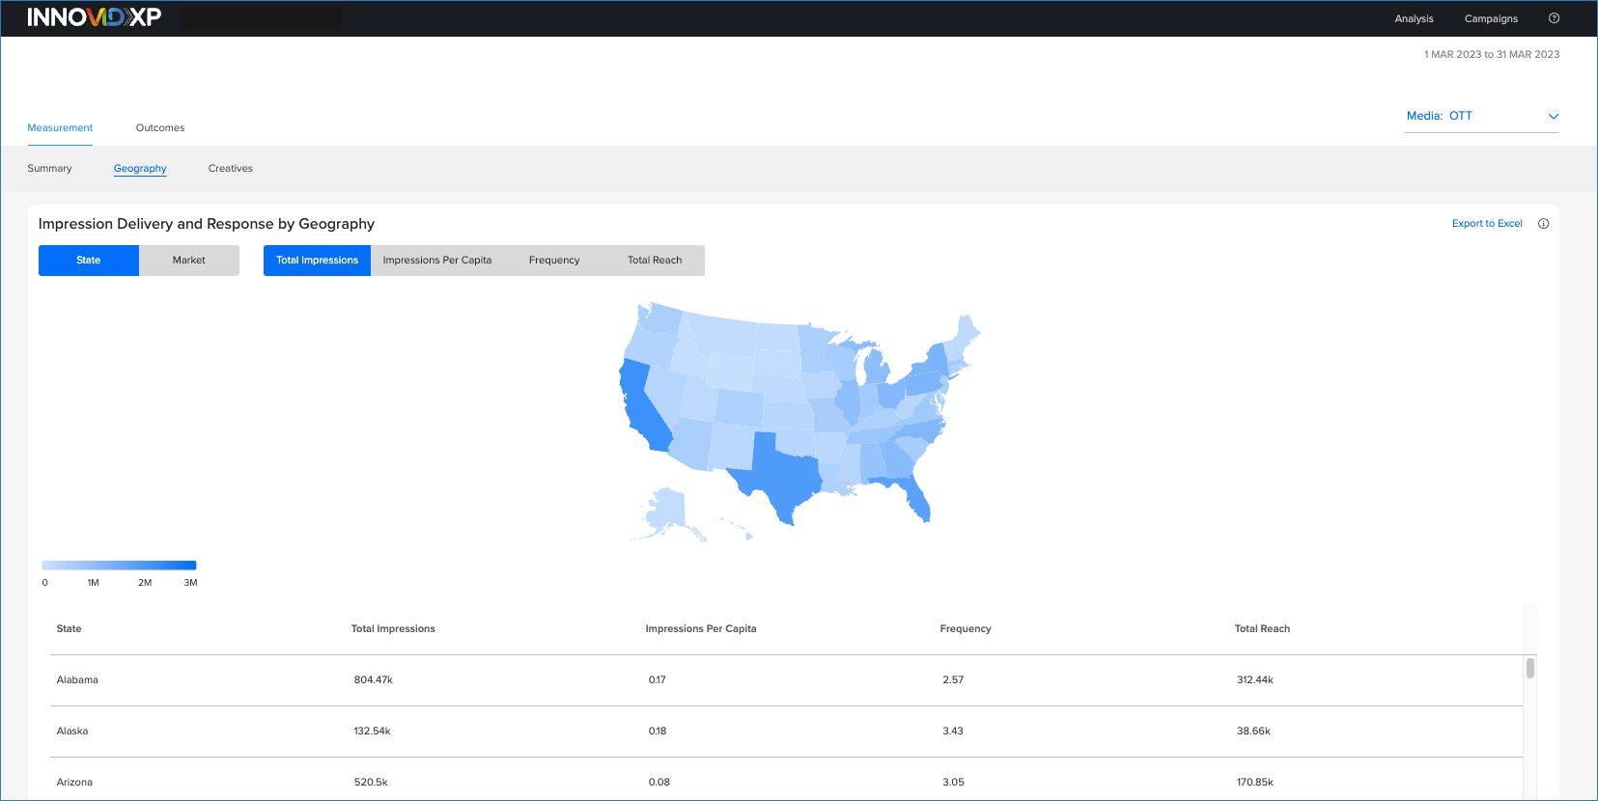Click Alaska's 0.18 per capita value
The image size is (1598, 801).
click(x=658, y=732)
